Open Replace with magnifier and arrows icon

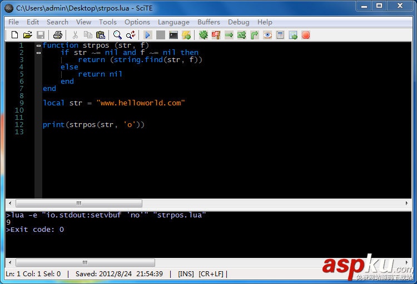tap(131, 35)
